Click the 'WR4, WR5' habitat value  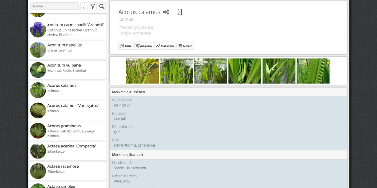[x=122, y=181]
